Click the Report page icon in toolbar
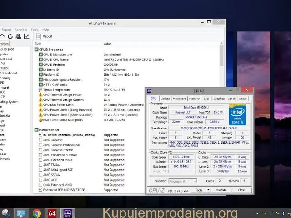The width and height of the screenshot is (291, 218). coord(38,36)
